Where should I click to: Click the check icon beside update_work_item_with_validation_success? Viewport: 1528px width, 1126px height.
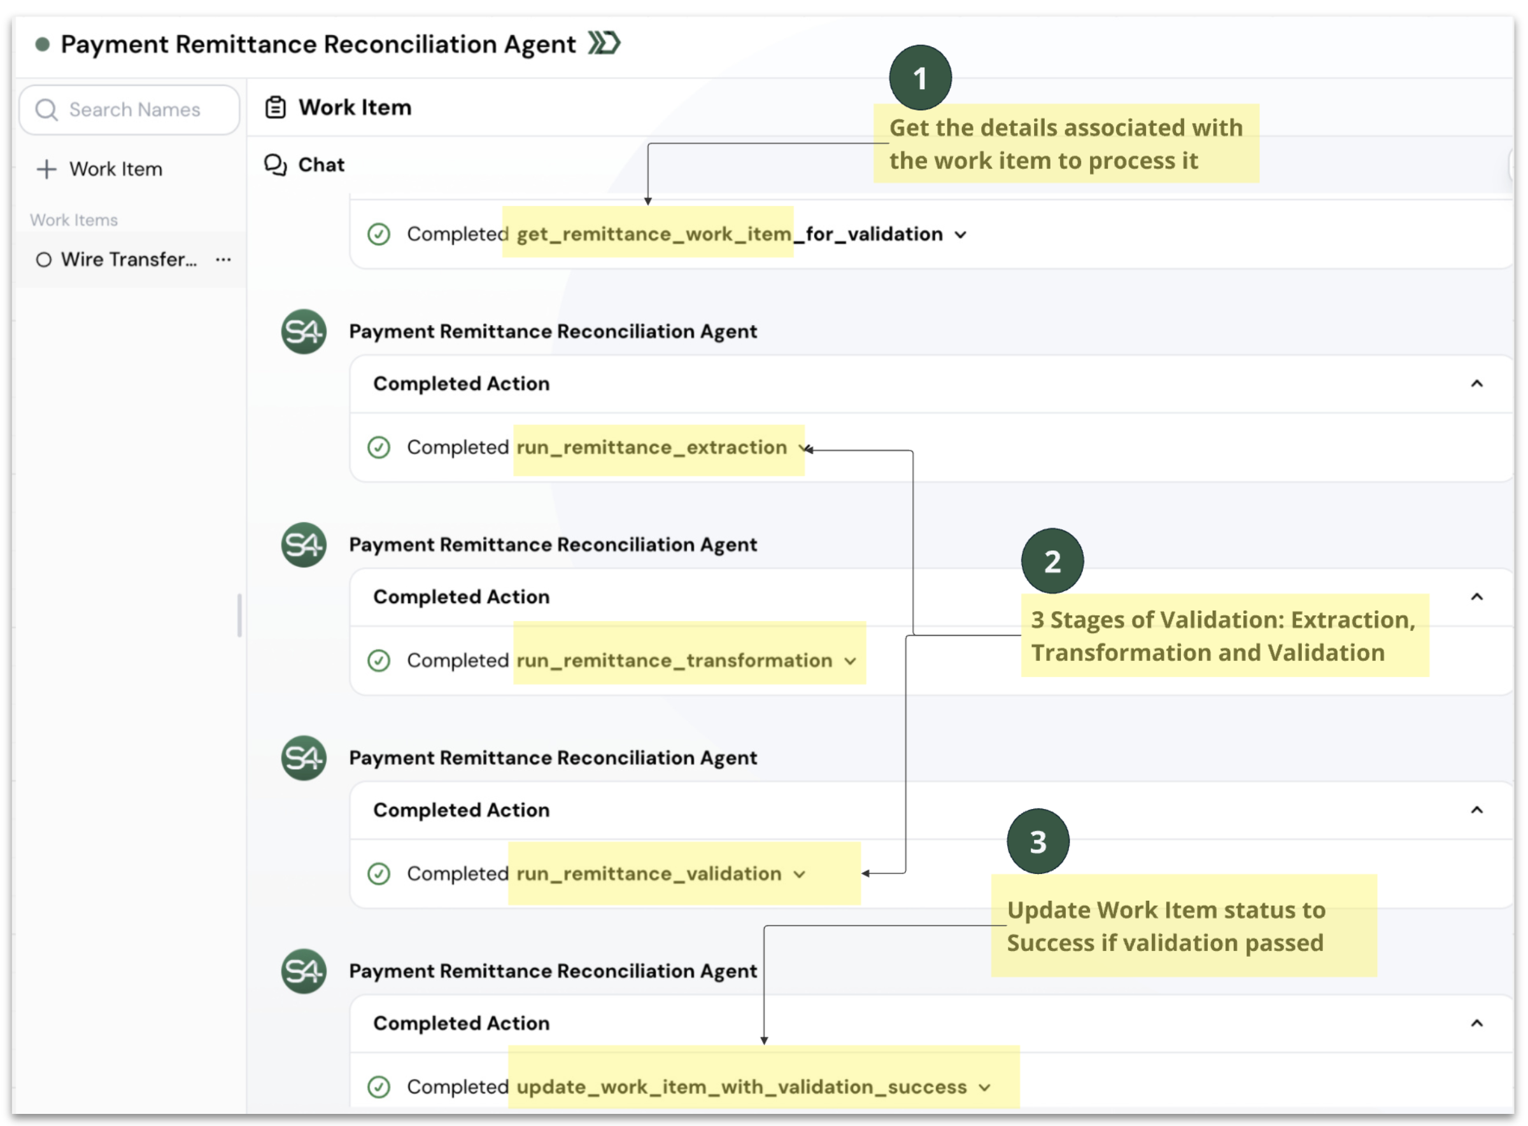coord(379,1088)
